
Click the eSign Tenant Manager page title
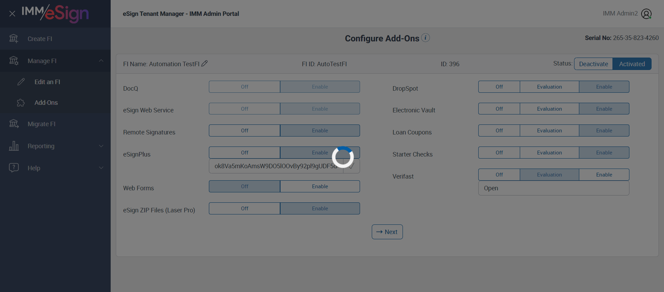181,14
